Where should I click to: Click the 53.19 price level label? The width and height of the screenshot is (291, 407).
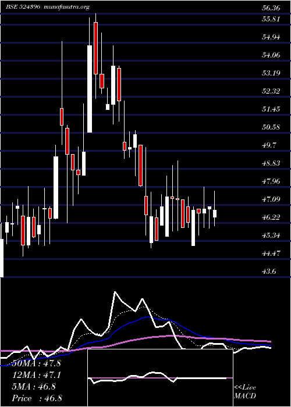pyautogui.click(x=271, y=73)
